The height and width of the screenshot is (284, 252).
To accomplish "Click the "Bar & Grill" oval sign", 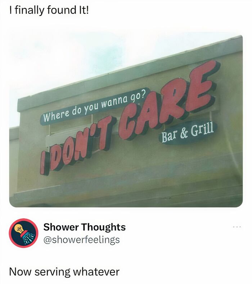I will point(188,132).
